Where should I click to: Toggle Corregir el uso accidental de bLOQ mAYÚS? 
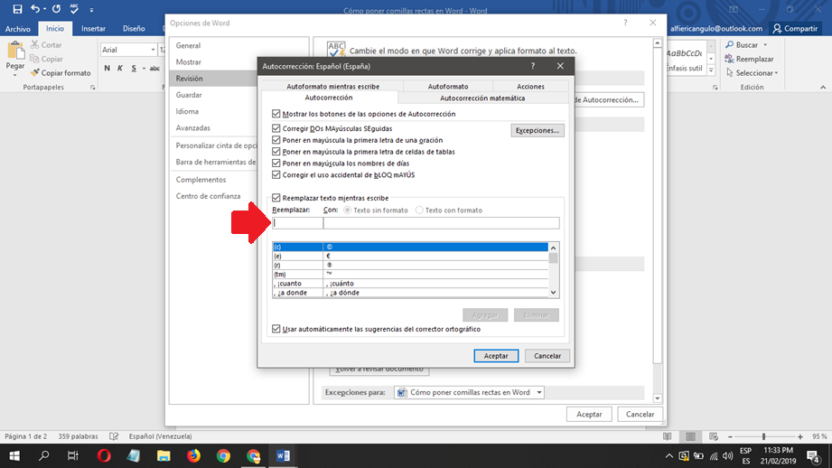(x=276, y=174)
